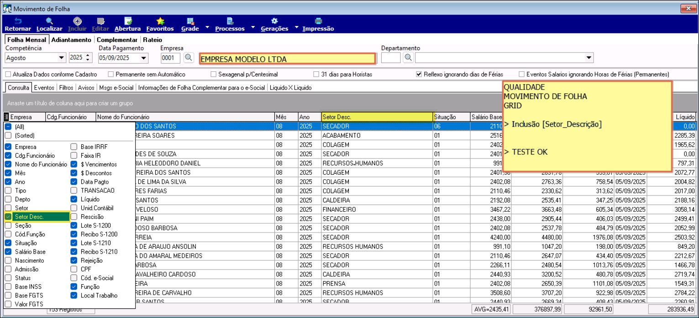Open the Abertura toolbar icon
Image resolution: width=699 pixels, height=318 pixels.
(x=128, y=21)
